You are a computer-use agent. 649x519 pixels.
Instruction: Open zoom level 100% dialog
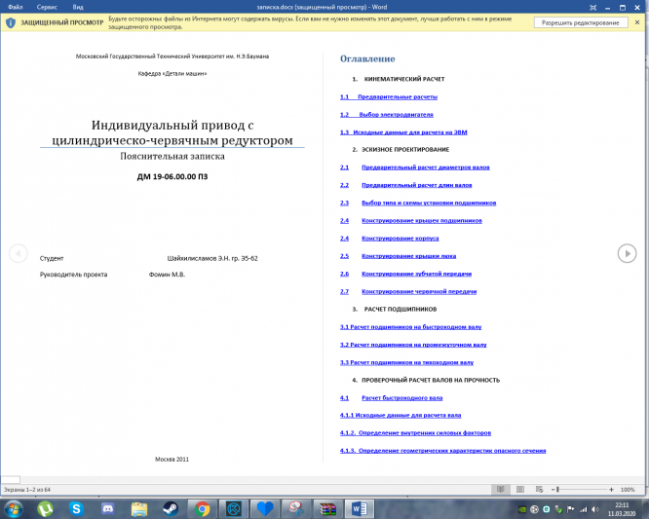point(628,490)
